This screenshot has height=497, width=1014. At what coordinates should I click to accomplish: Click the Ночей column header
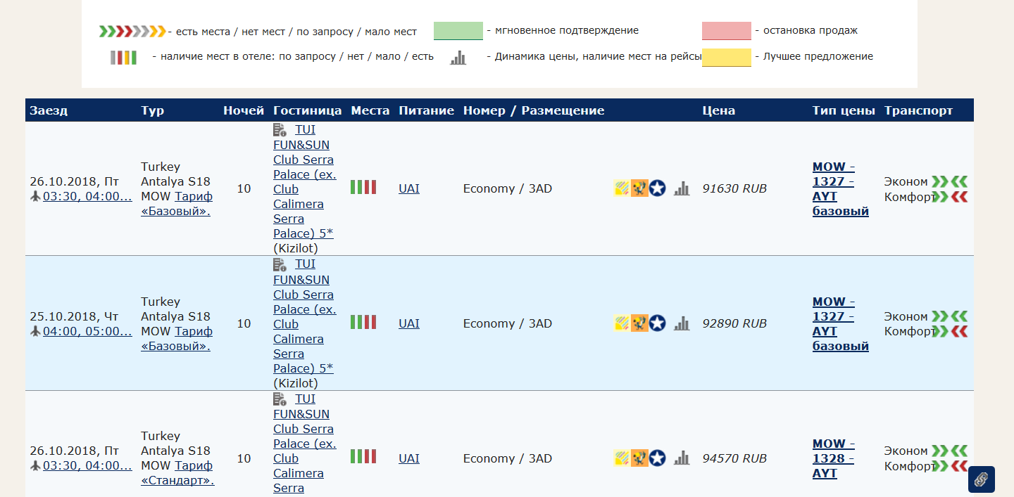point(244,110)
